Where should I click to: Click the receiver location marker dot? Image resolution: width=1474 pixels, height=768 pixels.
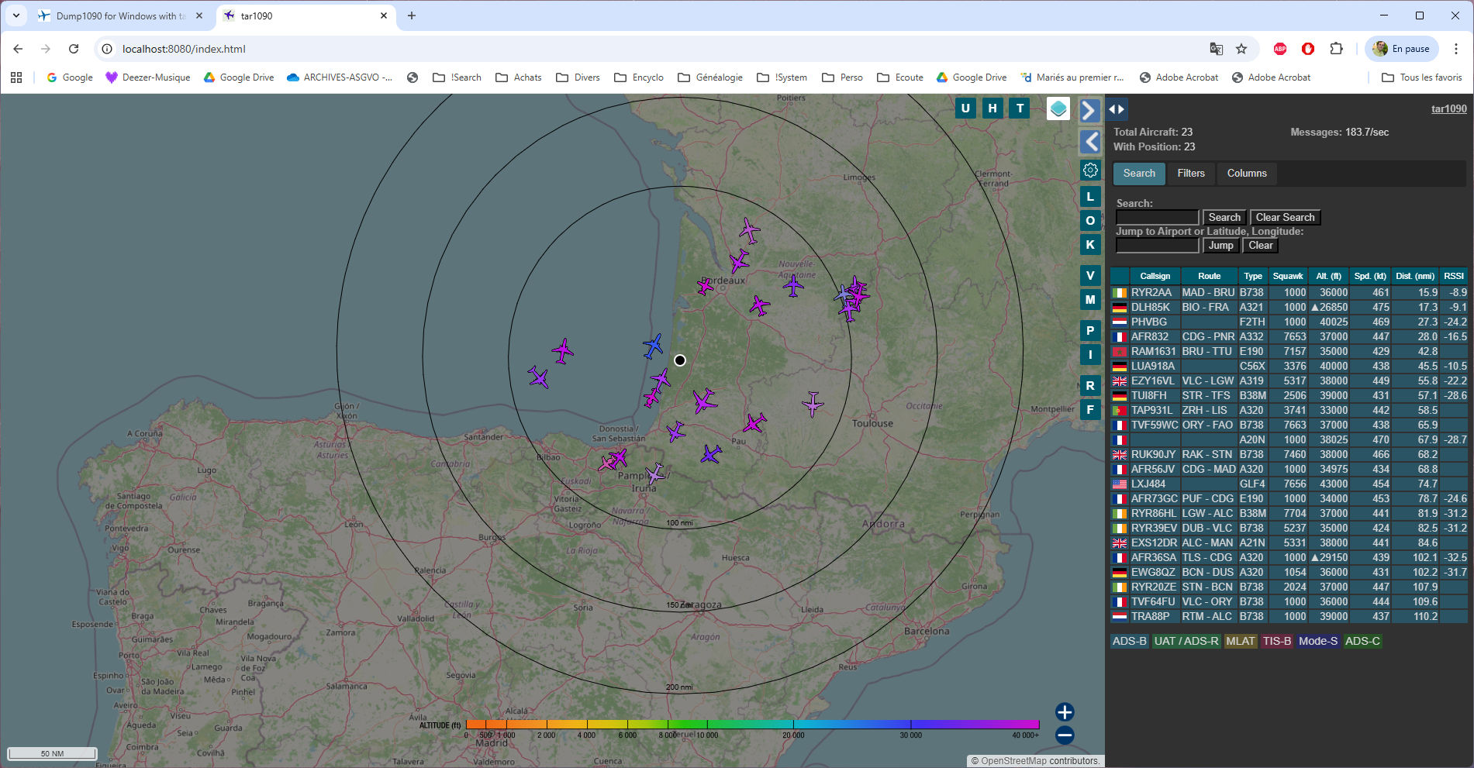(680, 360)
